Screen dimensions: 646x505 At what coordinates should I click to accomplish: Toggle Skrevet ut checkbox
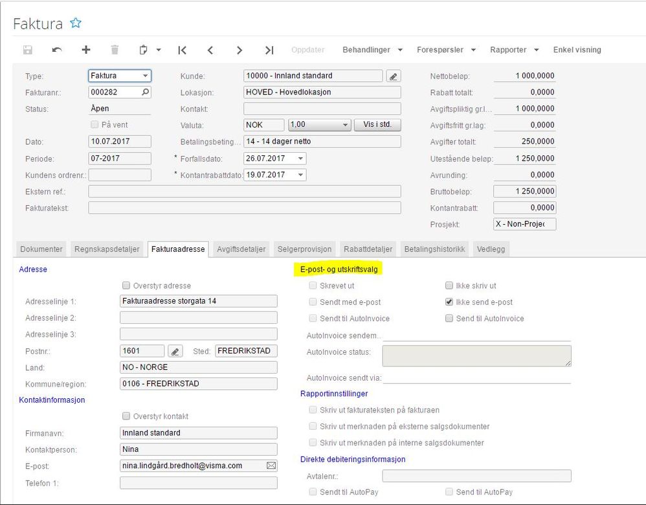(313, 286)
